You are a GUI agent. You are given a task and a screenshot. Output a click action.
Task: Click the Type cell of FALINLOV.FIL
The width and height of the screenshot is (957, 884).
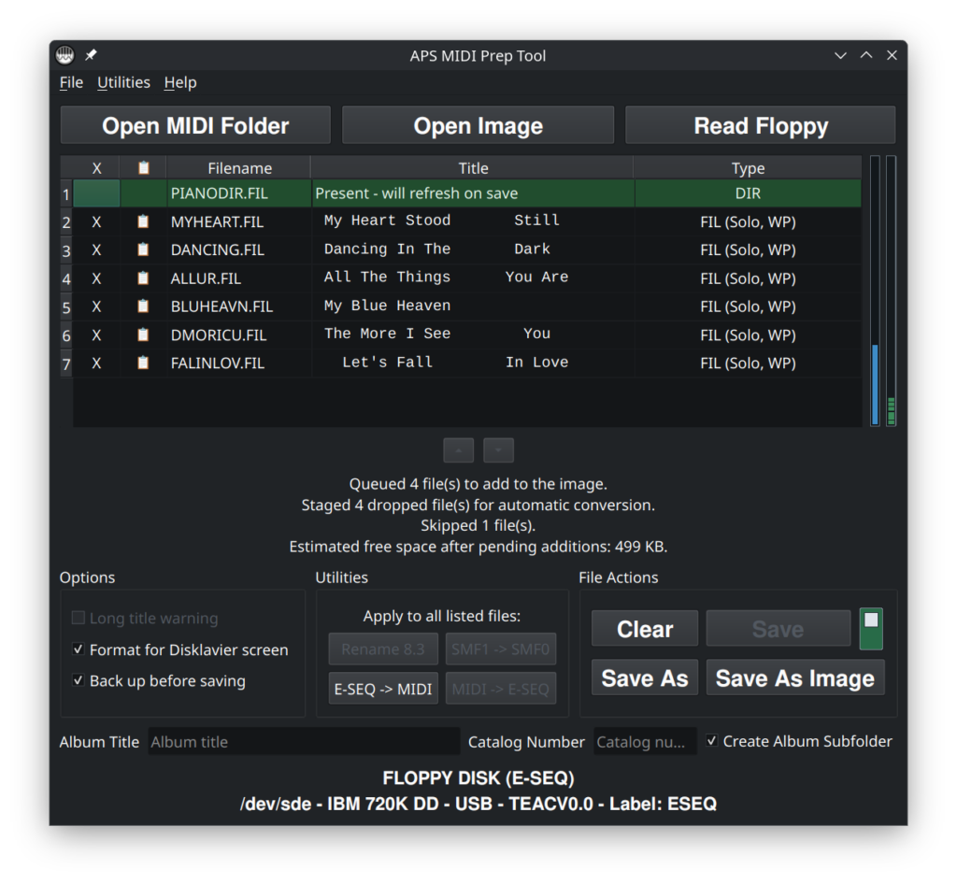pyautogui.click(x=748, y=364)
